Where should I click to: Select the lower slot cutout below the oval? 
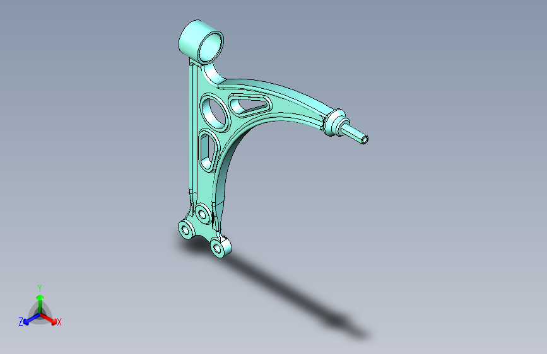(208, 151)
